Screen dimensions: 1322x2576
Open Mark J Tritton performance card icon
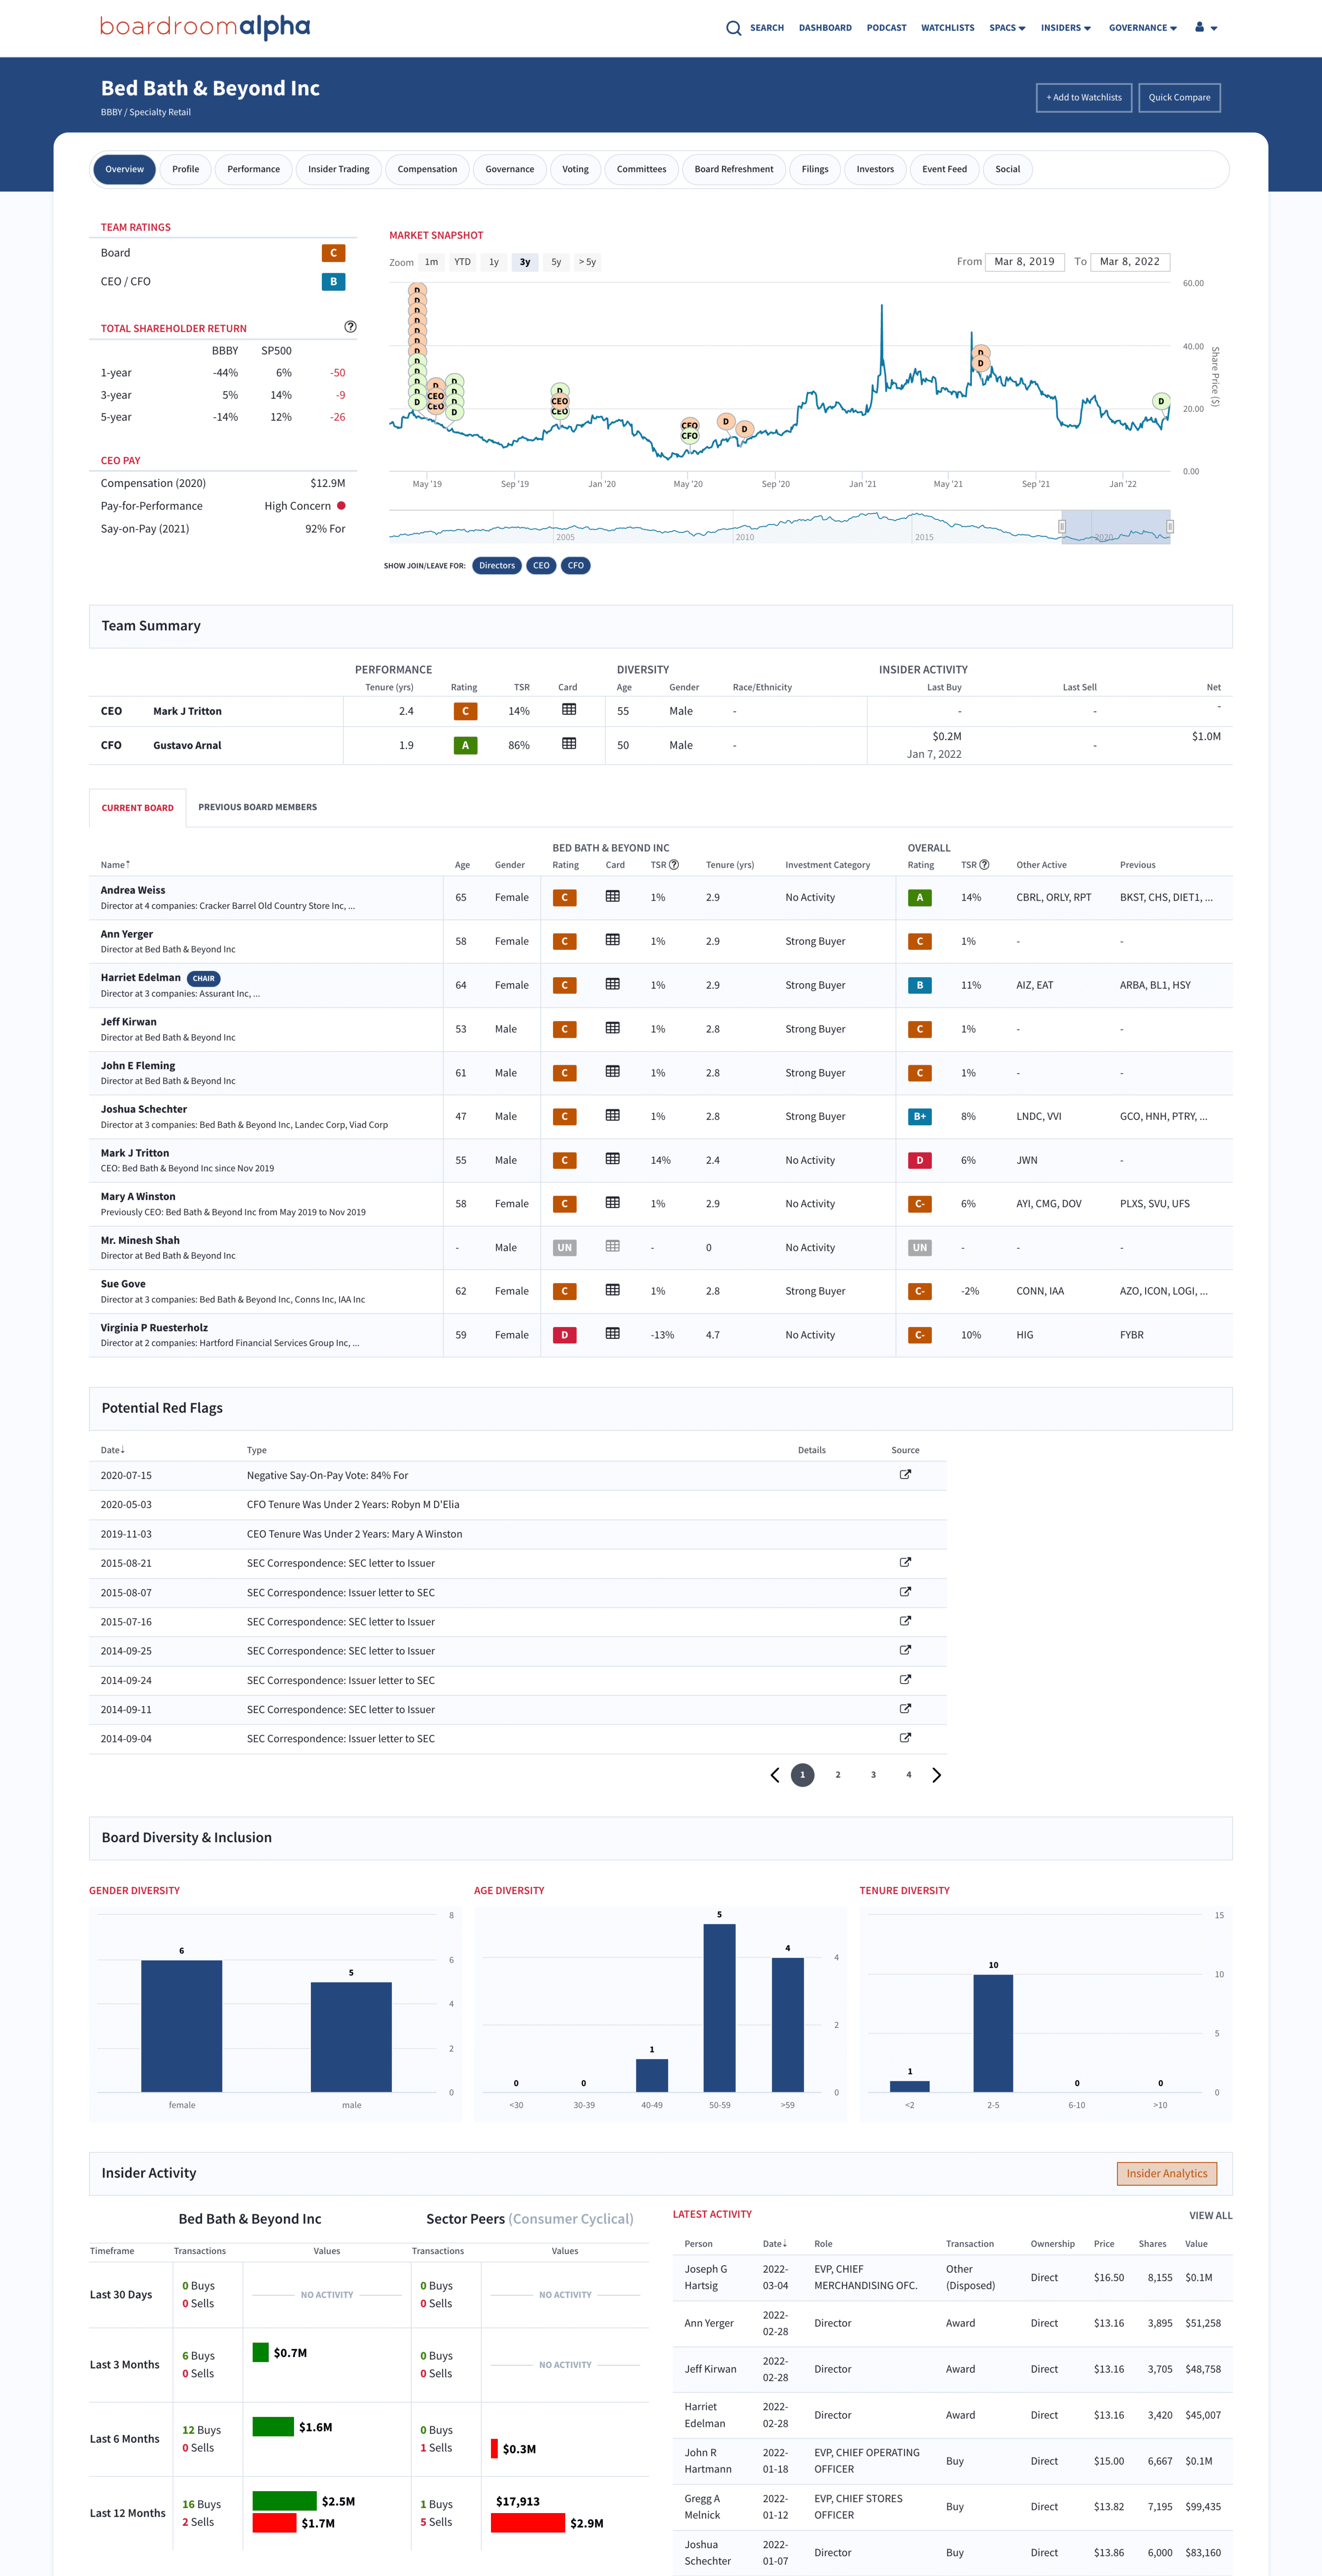(x=568, y=710)
